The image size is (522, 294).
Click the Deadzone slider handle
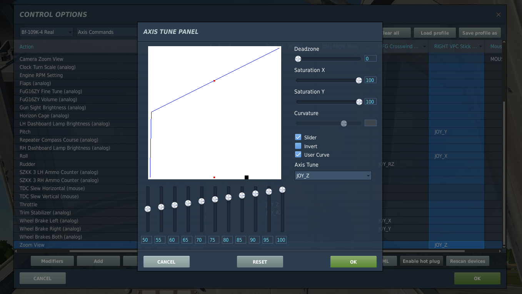pos(298,59)
